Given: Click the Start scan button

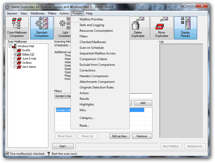Looking at the screenshot, I should point(63,146).
